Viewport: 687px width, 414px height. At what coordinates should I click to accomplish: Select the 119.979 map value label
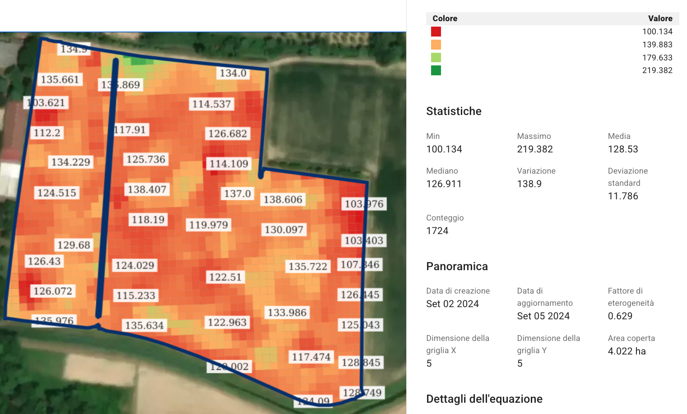208,225
